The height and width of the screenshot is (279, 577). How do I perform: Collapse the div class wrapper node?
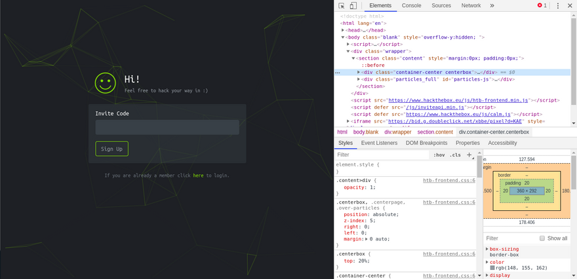[348, 51]
